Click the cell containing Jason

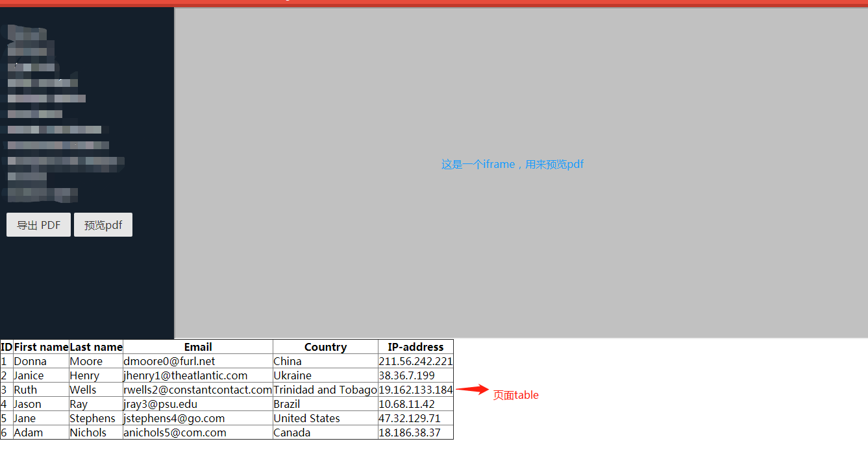41,404
